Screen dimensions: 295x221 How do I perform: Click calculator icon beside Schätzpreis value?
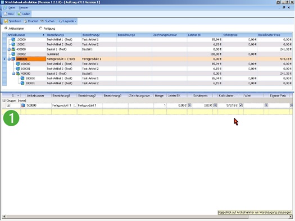[x=215, y=105]
